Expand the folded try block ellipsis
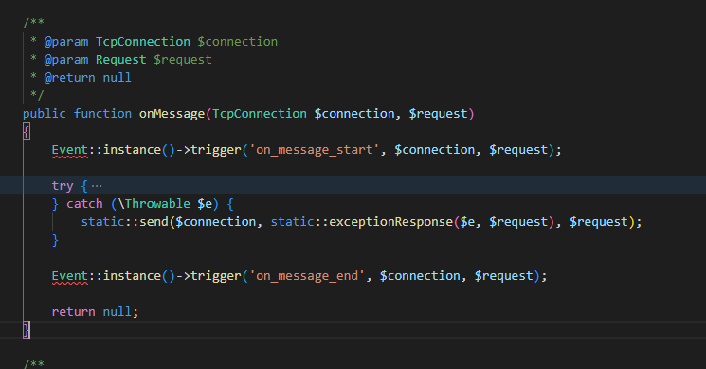Image resolution: width=706 pixels, height=369 pixels. pyautogui.click(x=97, y=186)
